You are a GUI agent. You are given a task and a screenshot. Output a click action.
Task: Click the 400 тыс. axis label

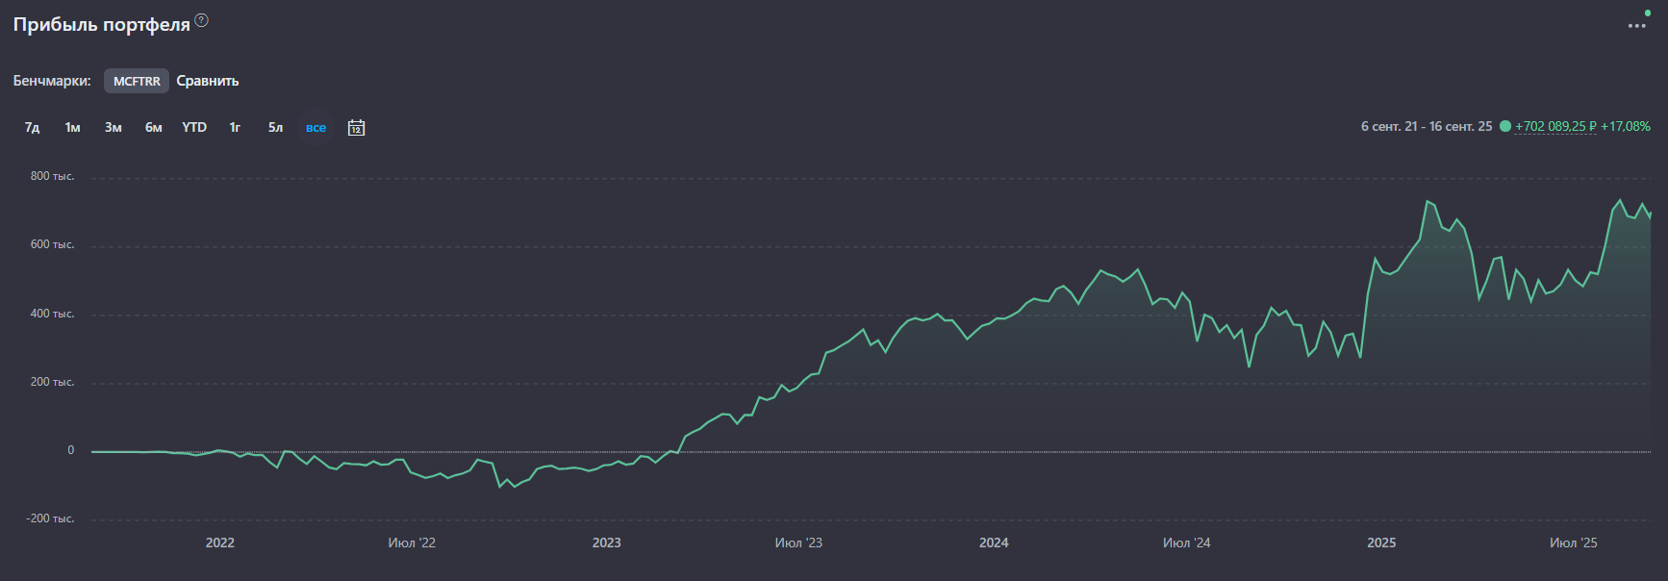coord(52,314)
